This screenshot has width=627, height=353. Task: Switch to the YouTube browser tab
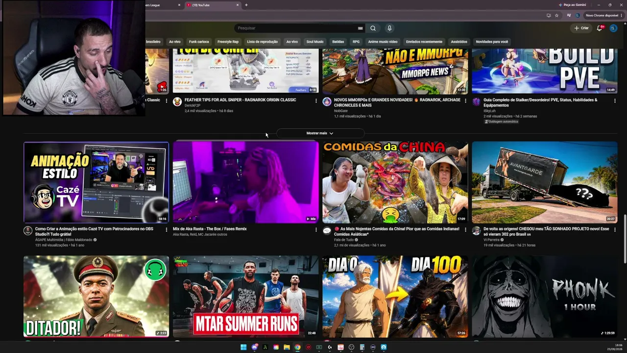point(211,5)
